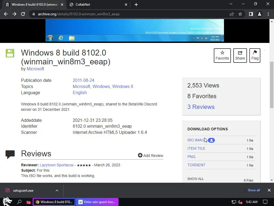Open the Windows 8 topic link
The height and width of the screenshot is (206, 274).
pyautogui.click(x=123, y=86)
